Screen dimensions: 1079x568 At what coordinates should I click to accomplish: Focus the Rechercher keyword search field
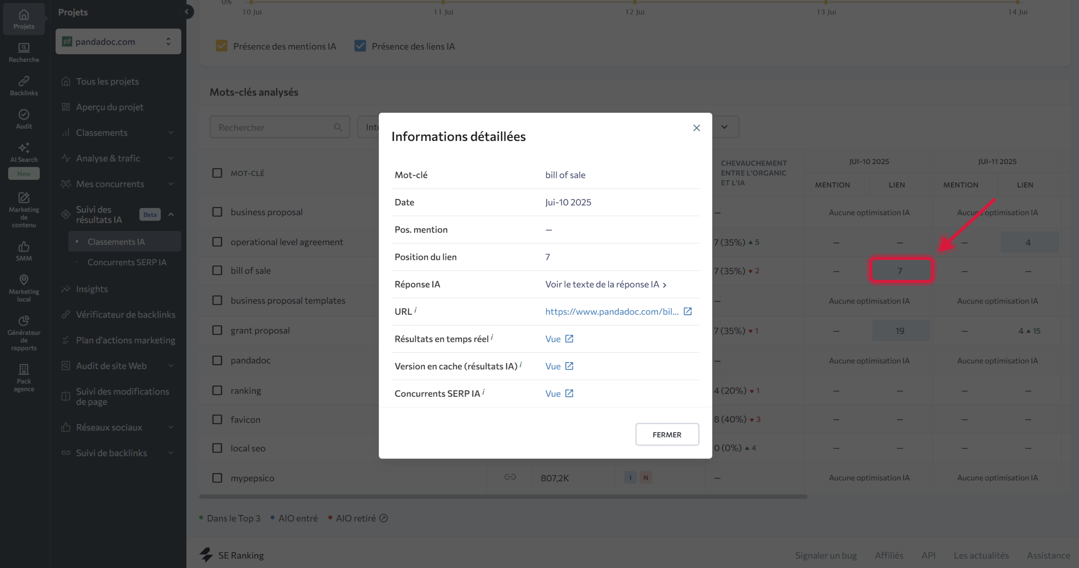(x=280, y=127)
